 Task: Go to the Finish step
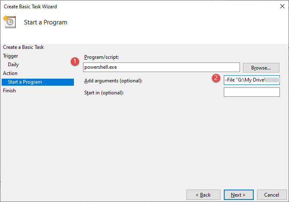(9, 91)
